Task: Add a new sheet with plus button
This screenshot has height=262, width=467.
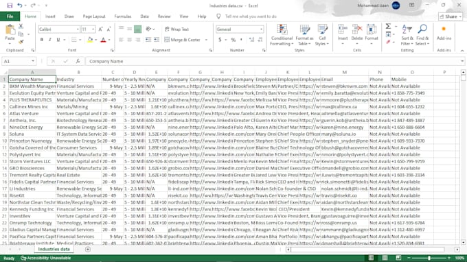Action: [x=88, y=249]
